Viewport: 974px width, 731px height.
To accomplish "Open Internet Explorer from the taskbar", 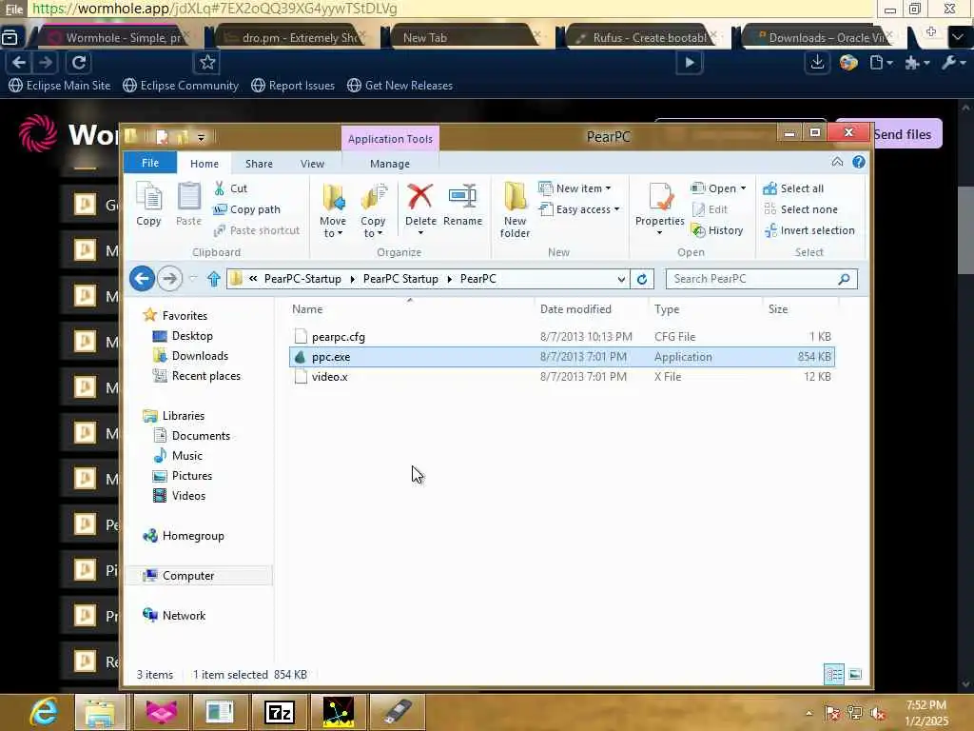I will tap(44, 712).
